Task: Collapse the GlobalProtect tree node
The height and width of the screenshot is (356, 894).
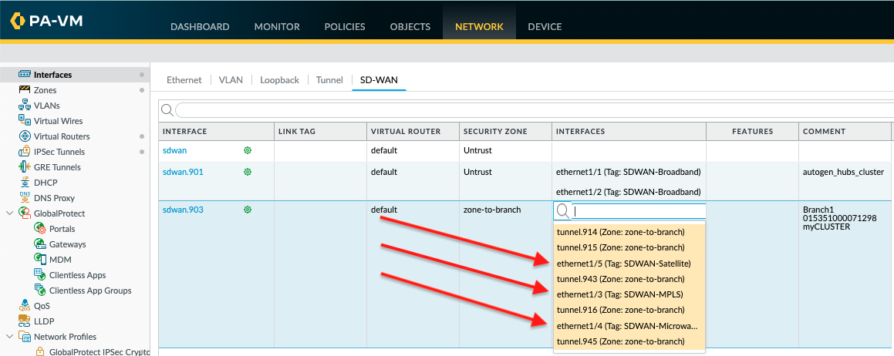Action: tap(9, 213)
